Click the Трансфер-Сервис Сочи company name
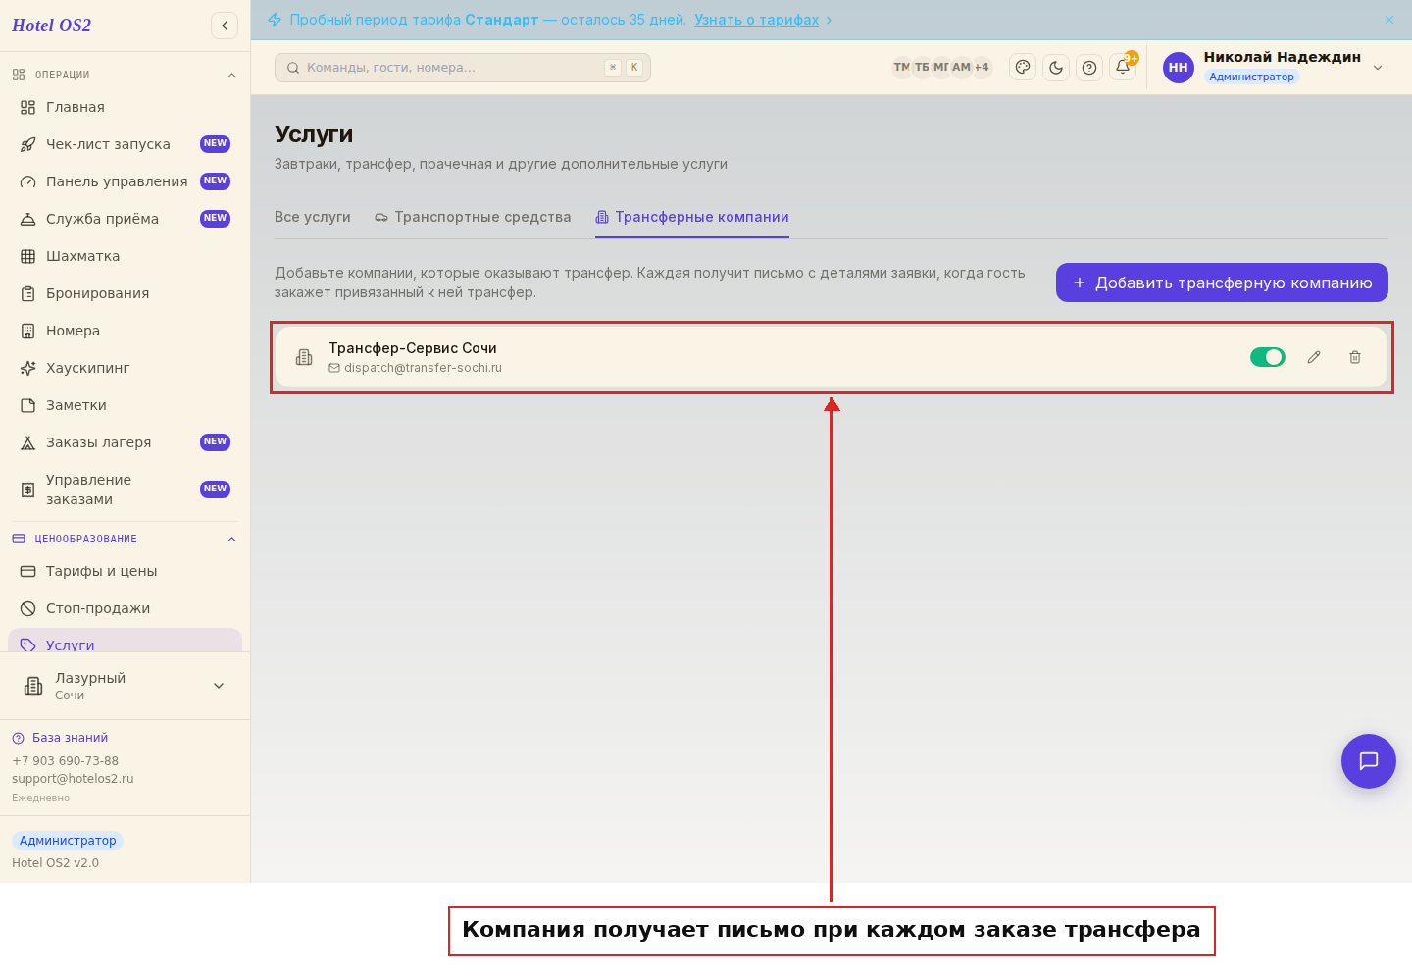 click(x=413, y=348)
